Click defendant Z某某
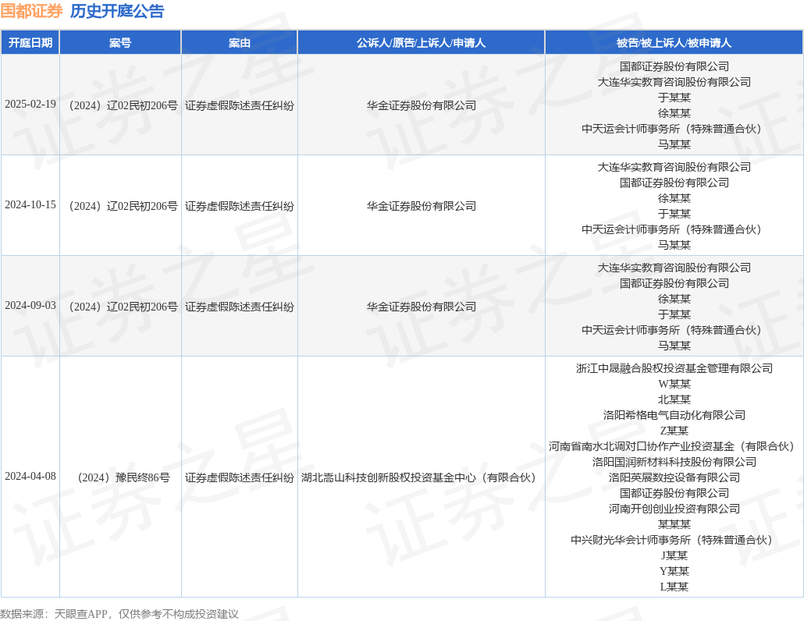The height and width of the screenshot is (621, 804). tap(674, 431)
